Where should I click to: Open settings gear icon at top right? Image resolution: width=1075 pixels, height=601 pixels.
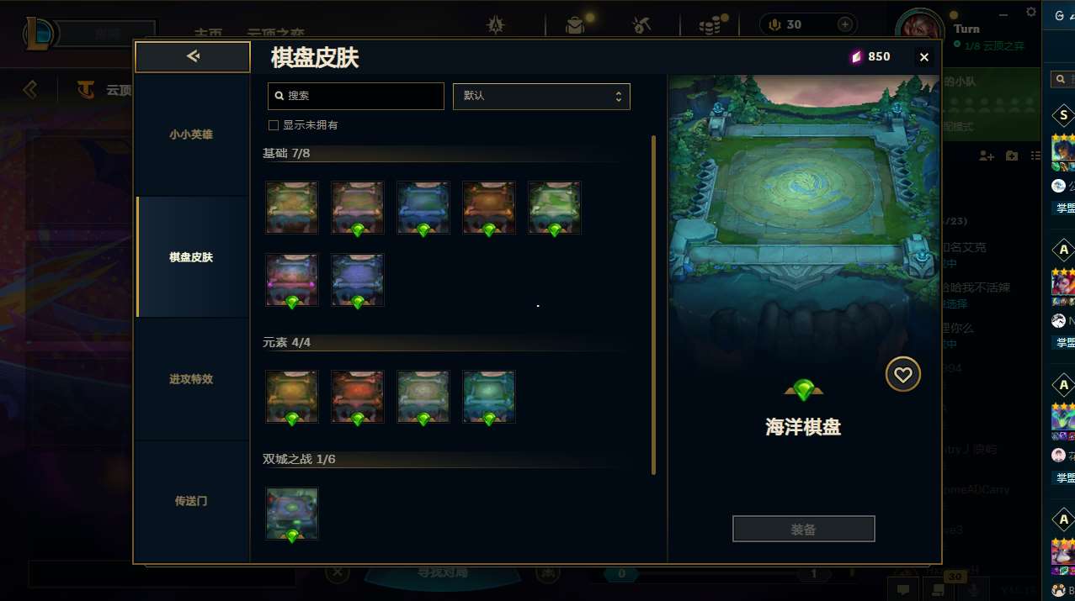tap(1031, 12)
